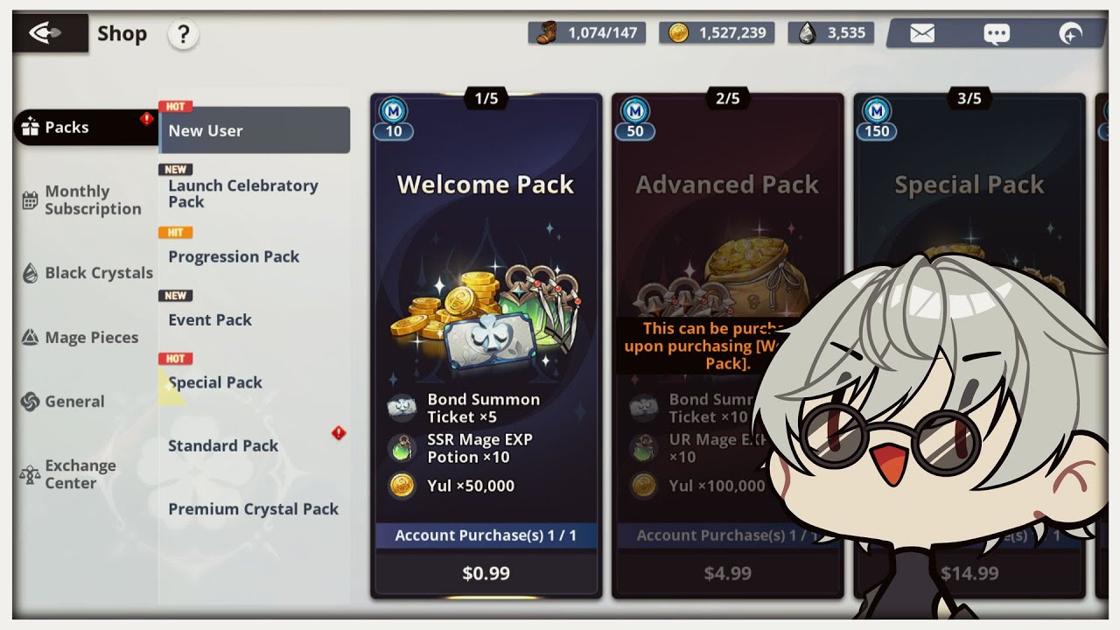Open the chat speech bubble icon
This screenshot has height=630, width=1120.
(997, 34)
